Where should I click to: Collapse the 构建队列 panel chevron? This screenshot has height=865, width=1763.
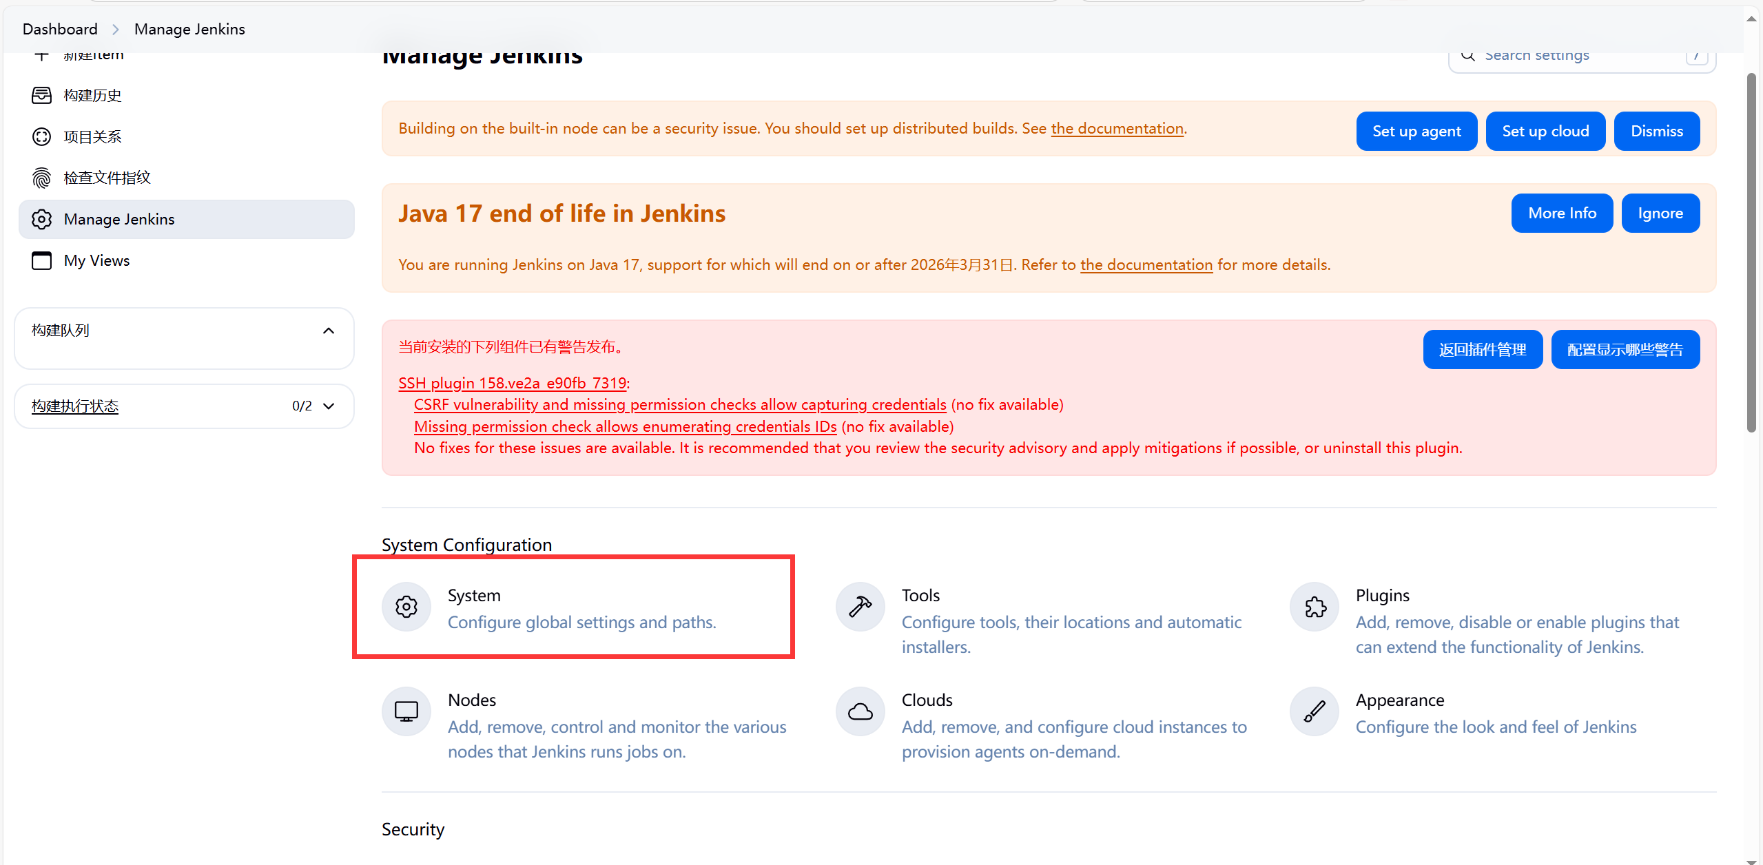pyautogui.click(x=329, y=331)
